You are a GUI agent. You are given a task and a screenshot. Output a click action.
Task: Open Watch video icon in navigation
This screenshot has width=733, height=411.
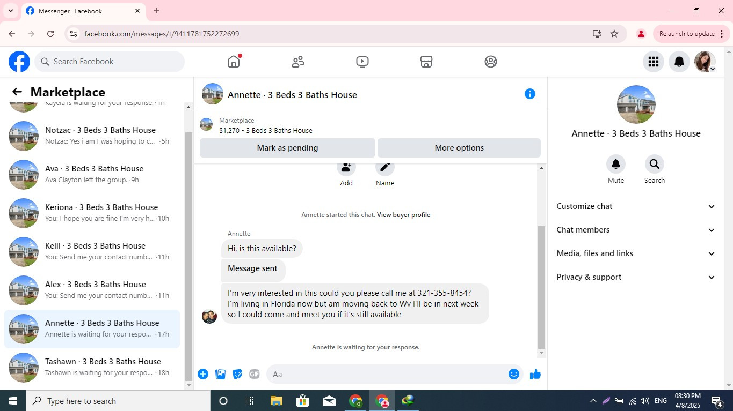point(362,62)
